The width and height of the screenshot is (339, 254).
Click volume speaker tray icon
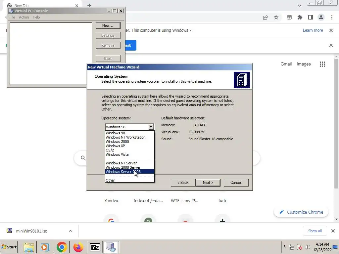[x=307, y=247]
